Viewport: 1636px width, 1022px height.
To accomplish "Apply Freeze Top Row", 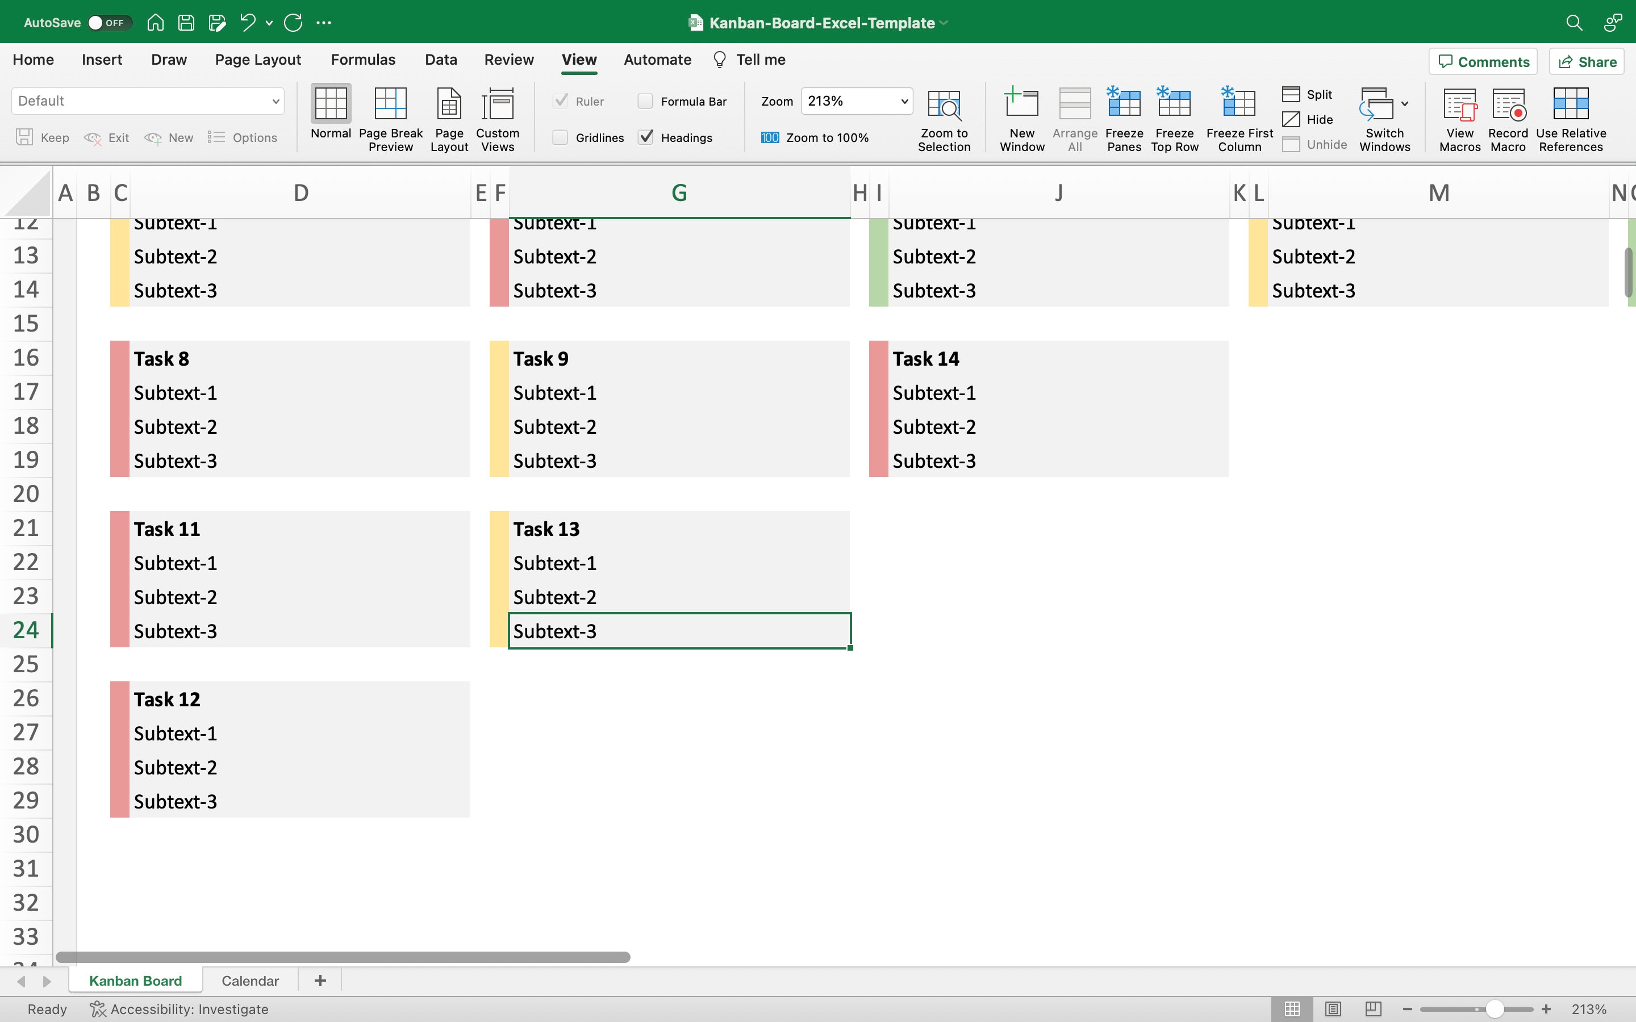I will [x=1174, y=116].
